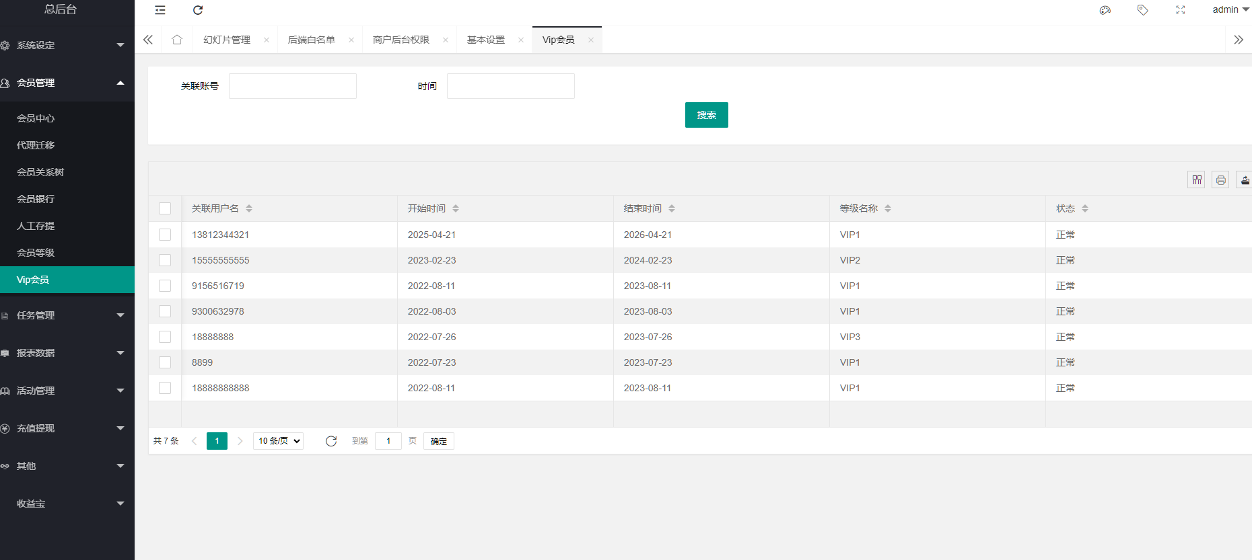Go to the home tab icon

point(177,40)
